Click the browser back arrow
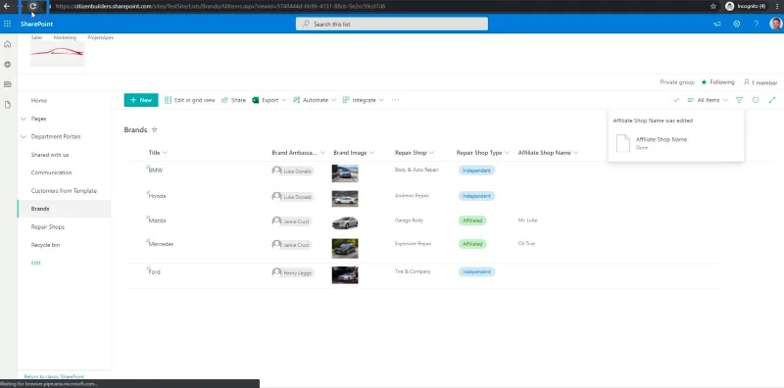 (7, 6)
